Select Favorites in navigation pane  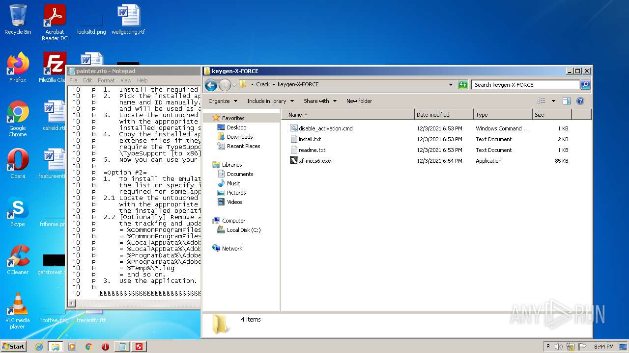pos(233,118)
